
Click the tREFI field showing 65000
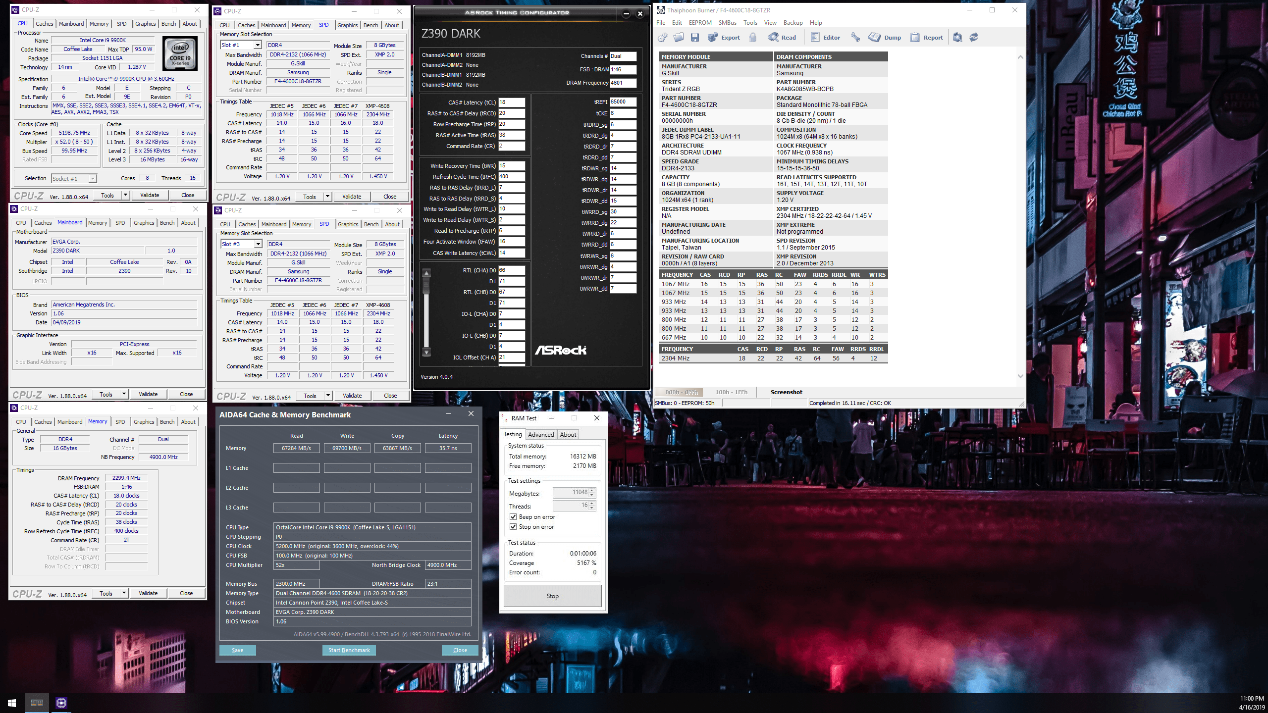pos(623,102)
